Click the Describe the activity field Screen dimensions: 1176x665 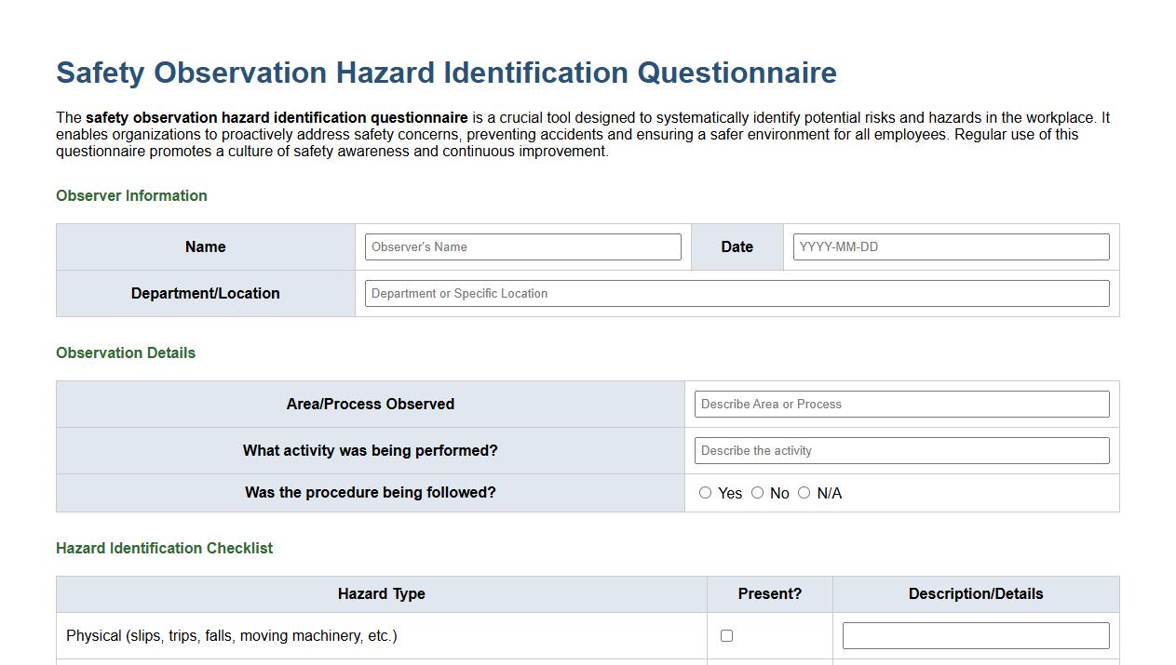[x=900, y=450]
